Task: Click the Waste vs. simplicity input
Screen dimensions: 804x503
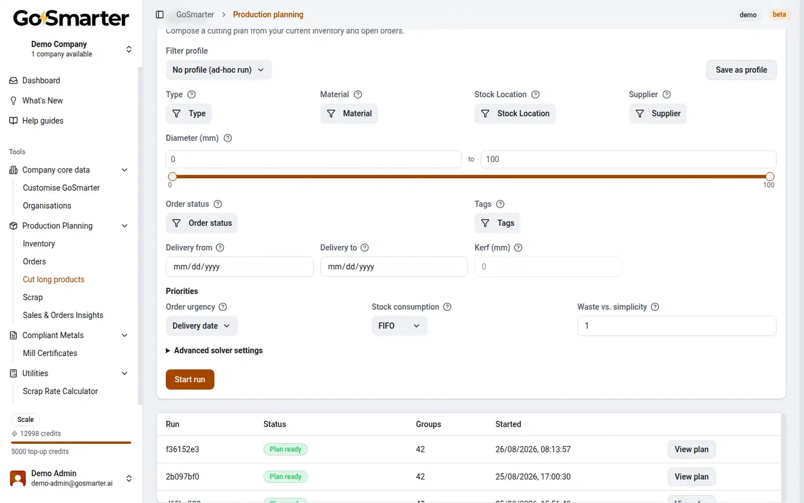Action: pyautogui.click(x=677, y=326)
